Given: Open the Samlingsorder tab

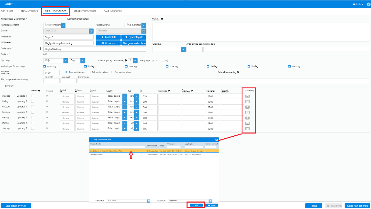Looking at the screenshot, I should pyautogui.click(x=113, y=11).
